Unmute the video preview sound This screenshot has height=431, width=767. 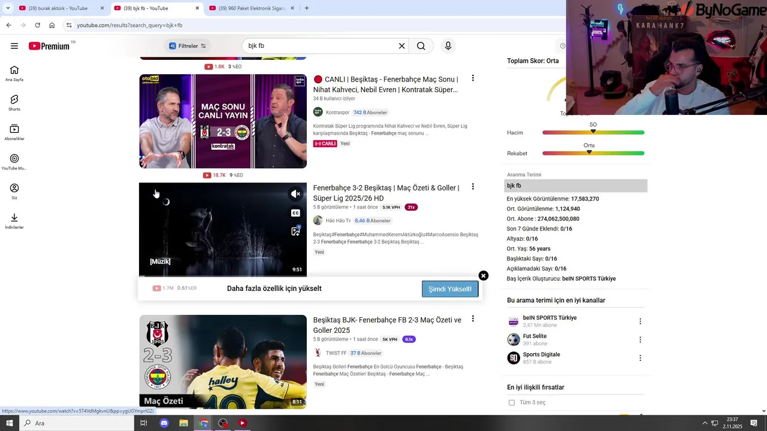(295, 194)
